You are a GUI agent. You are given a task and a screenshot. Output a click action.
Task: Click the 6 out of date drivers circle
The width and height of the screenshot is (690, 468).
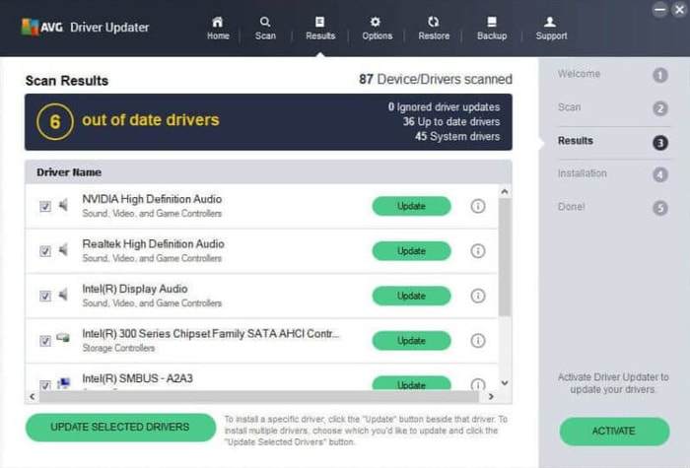(55, 122)
